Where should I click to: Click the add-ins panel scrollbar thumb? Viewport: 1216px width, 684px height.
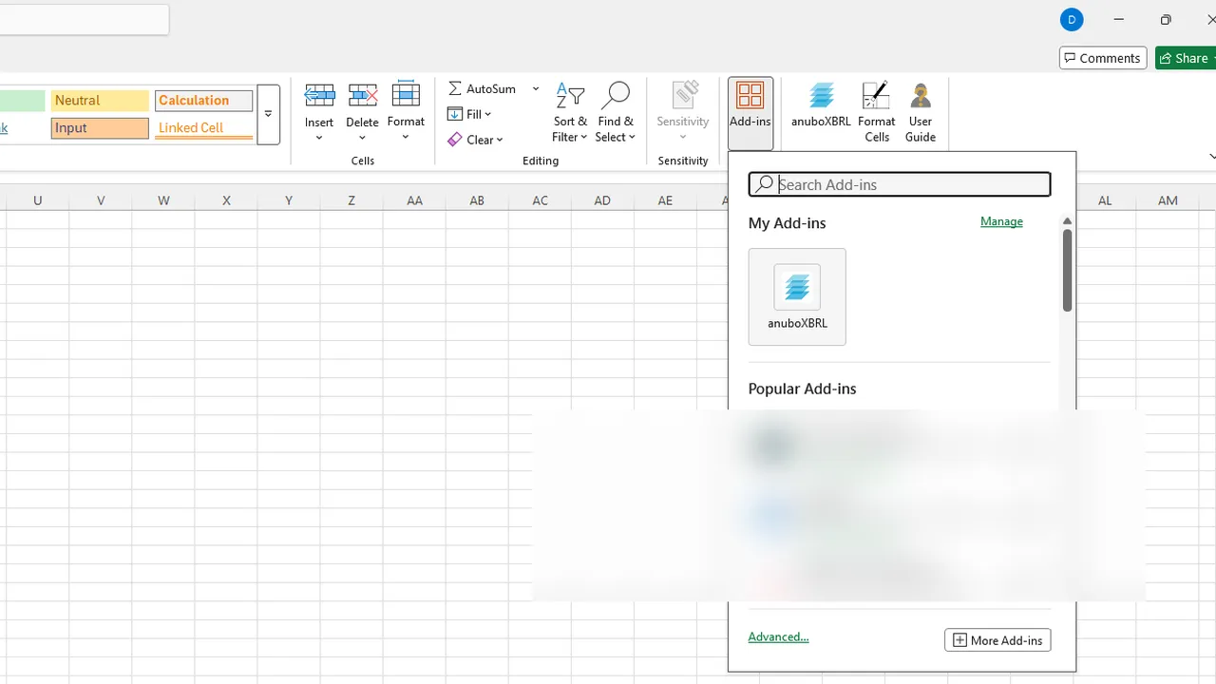pos(1067,271)
